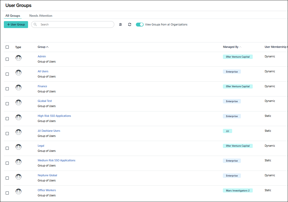Viewport: 288px width, 202px height.
Task: Check the JJJ Dashlane Users checkbox
Action: click(7, 134)
